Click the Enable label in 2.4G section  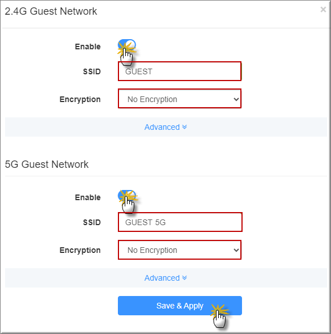coord(88,46)
